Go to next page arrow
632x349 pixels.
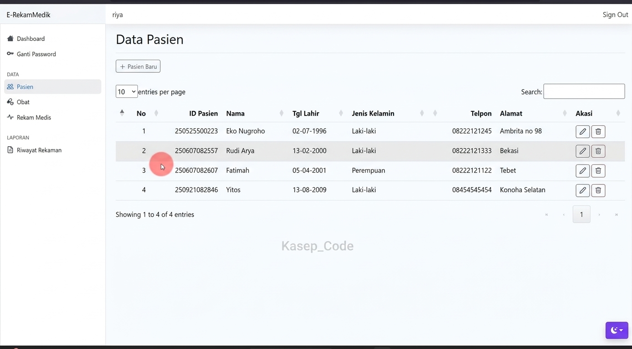click(x=599, y=214)
